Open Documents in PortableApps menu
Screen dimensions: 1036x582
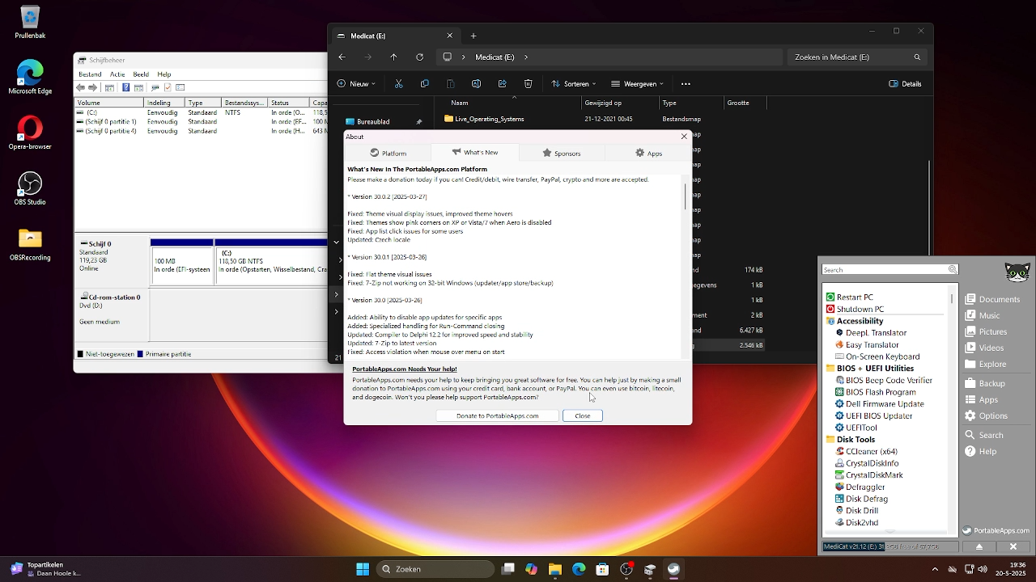click(x=992, y=299)
